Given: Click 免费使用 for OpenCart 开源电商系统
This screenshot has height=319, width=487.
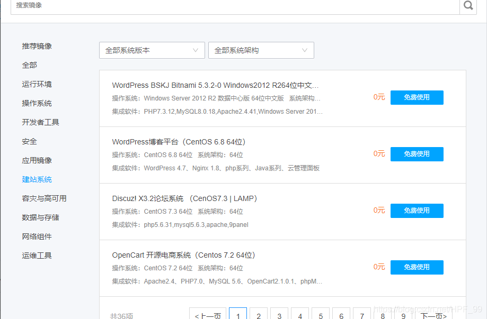Looking at the screenshot, I should (417, 267).
